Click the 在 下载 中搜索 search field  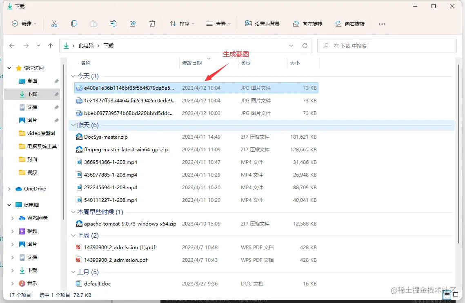point(387,46)
